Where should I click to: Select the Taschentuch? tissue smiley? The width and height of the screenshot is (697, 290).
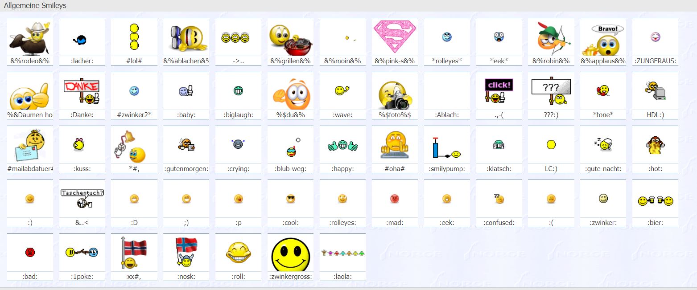tap(82, 199)
